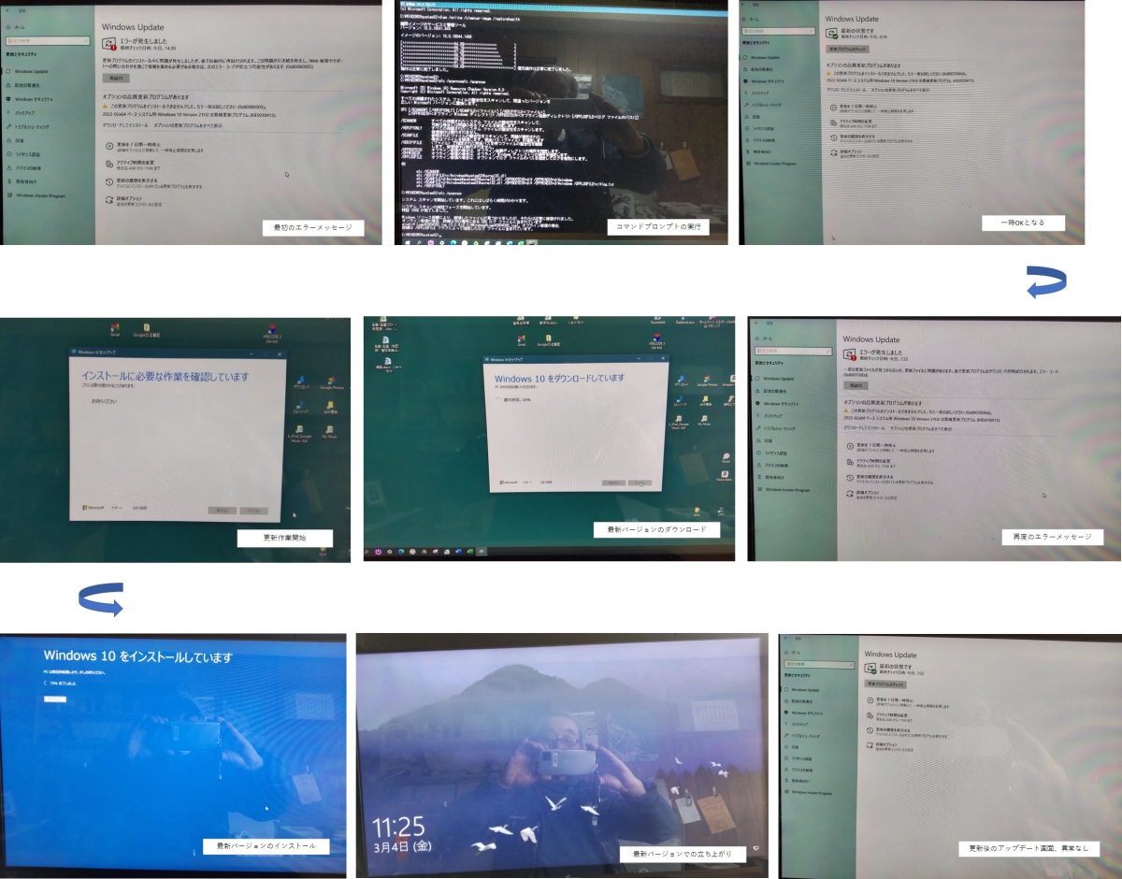Click 再試行 in the 最初のエラーメッセージ photo

114,79
